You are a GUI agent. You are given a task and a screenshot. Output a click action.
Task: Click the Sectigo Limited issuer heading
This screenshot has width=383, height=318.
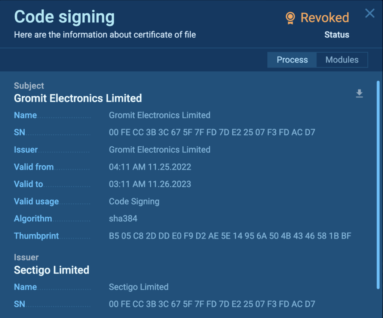(x=52, y=270)
